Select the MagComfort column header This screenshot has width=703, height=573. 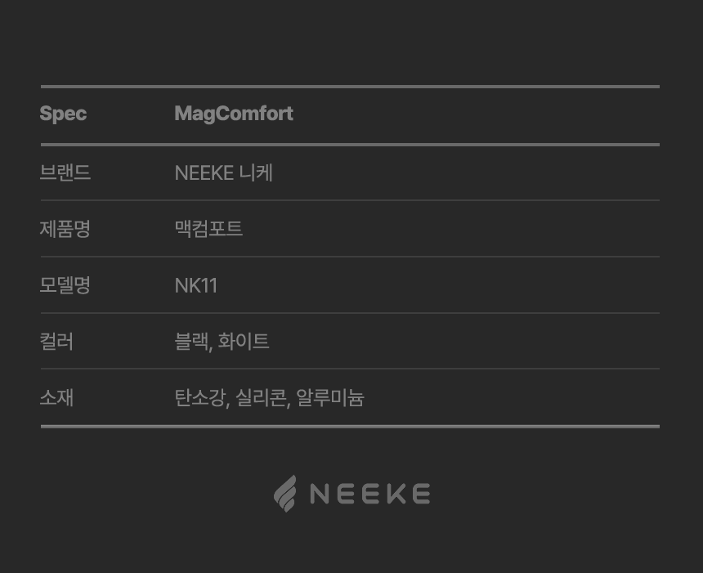[233, 114]
